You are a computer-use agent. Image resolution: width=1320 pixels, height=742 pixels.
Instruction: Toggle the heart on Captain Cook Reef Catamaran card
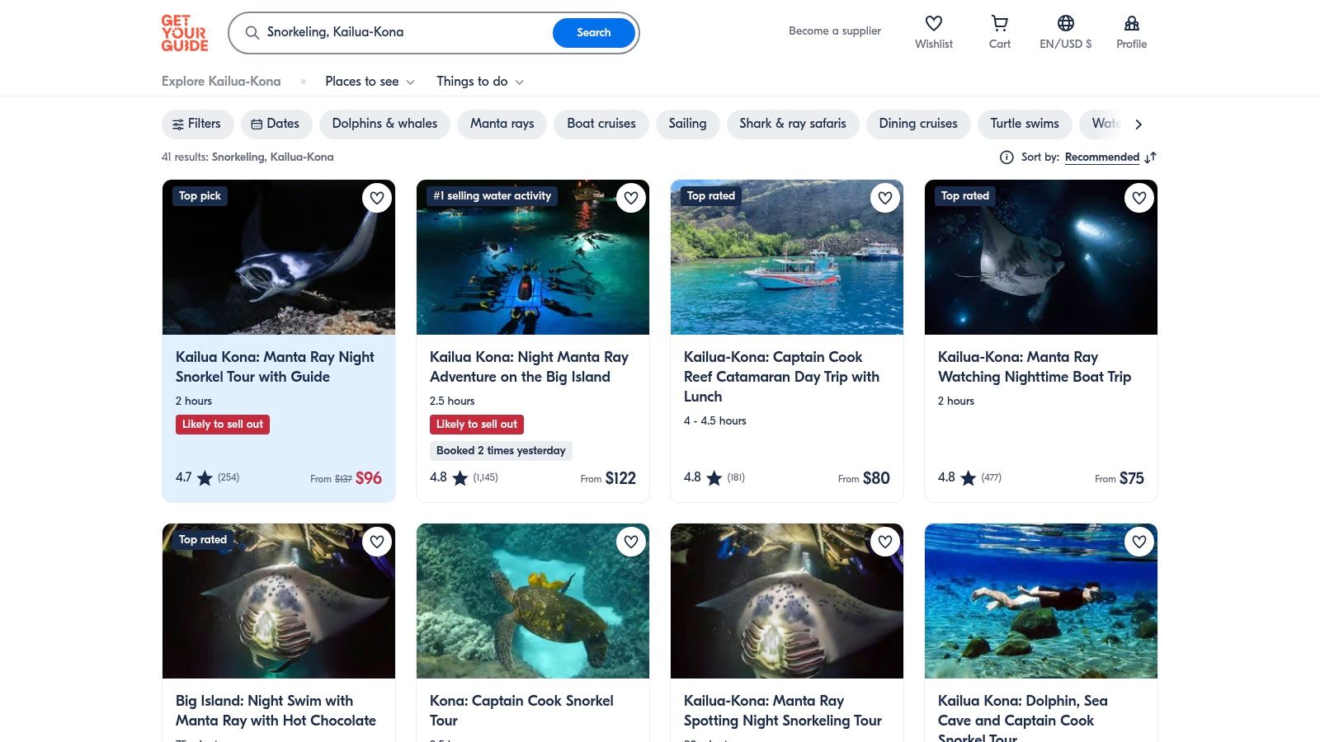click(x=884, y=198)
